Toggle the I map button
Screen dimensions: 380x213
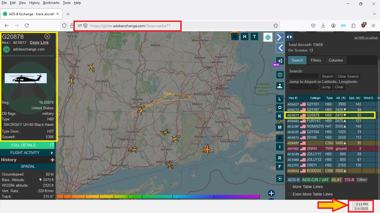click(x=280, y=147)
